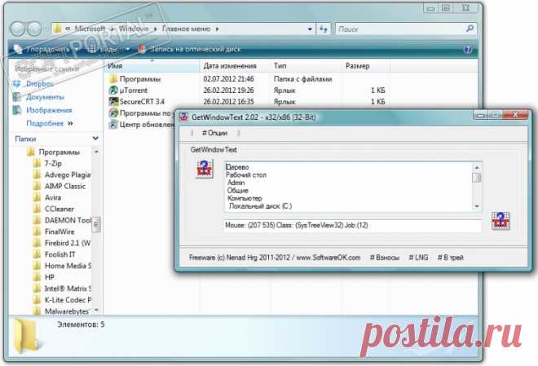Click the 7-Zip folder icon in tree
This screenshot has height=366, width=538.
37,163
